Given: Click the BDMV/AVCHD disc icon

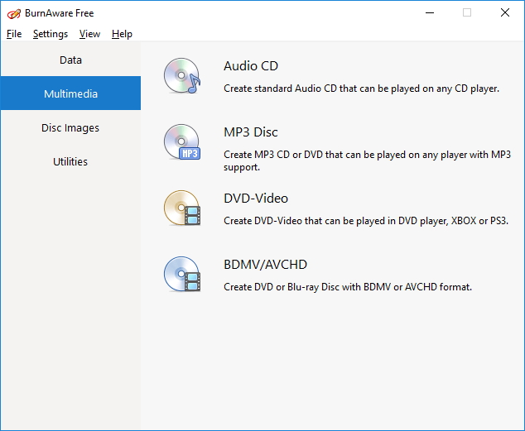Looking at the screenshot, I should [181, 274].
